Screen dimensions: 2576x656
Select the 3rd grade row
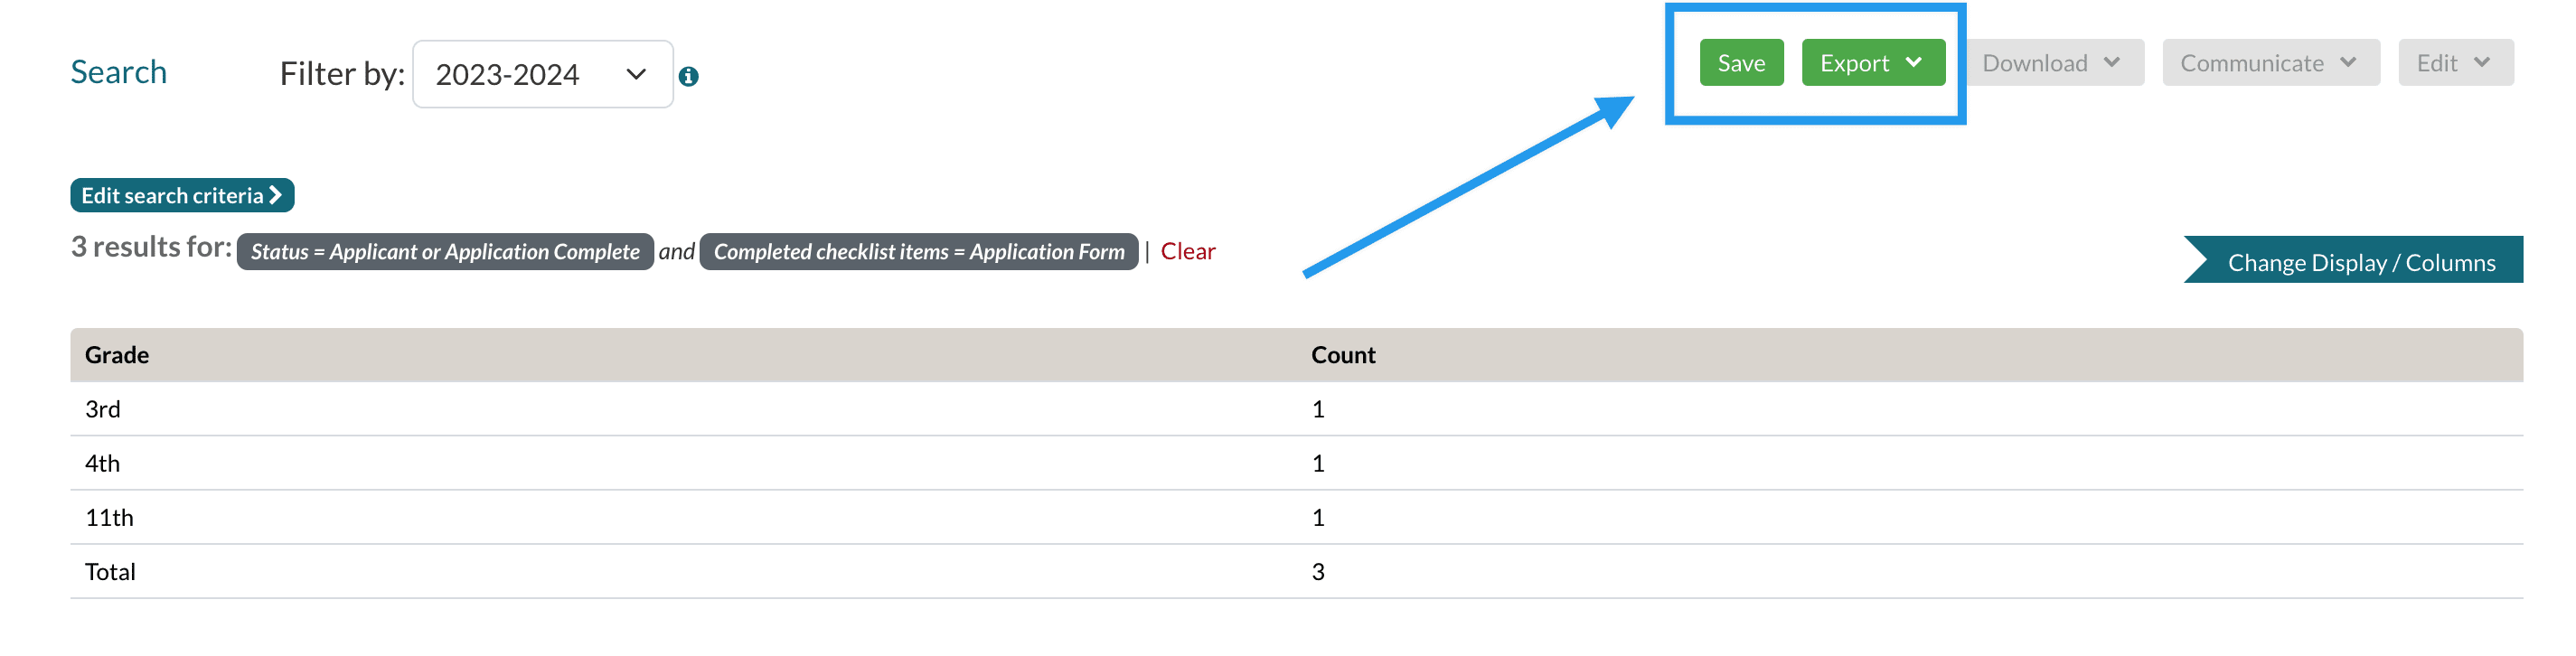pos(103,409)
